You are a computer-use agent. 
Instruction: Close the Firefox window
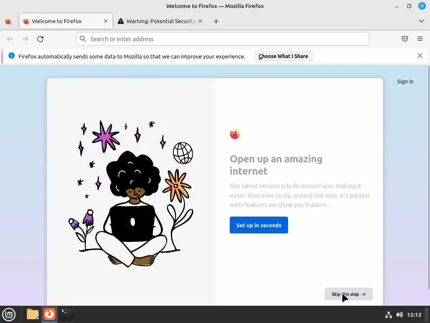(x=422, y=6)
